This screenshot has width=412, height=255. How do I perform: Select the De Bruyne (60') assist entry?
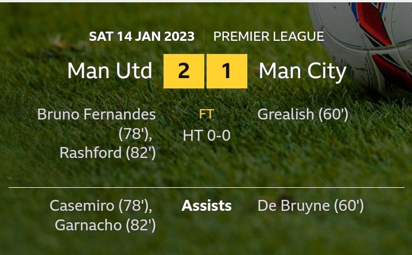point(310,206)
